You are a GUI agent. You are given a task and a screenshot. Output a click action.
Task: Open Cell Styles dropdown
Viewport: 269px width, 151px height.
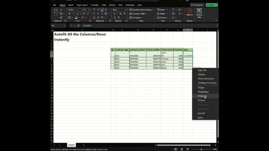point(135,18)
